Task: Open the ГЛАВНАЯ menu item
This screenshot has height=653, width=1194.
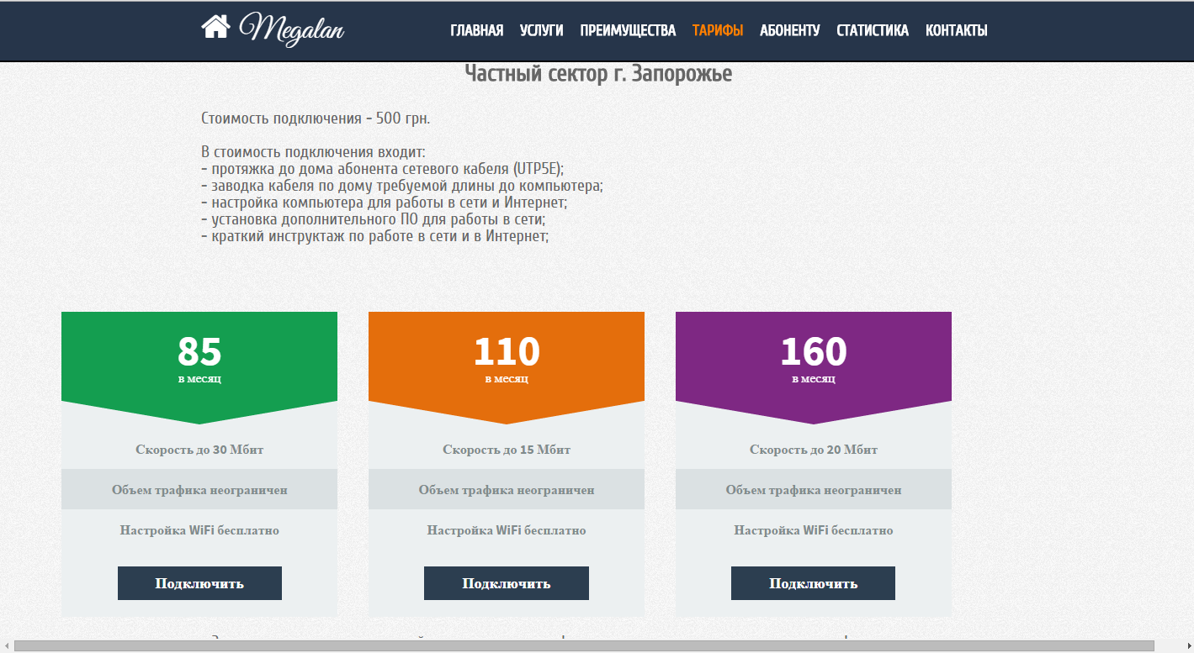Action: 476,30
